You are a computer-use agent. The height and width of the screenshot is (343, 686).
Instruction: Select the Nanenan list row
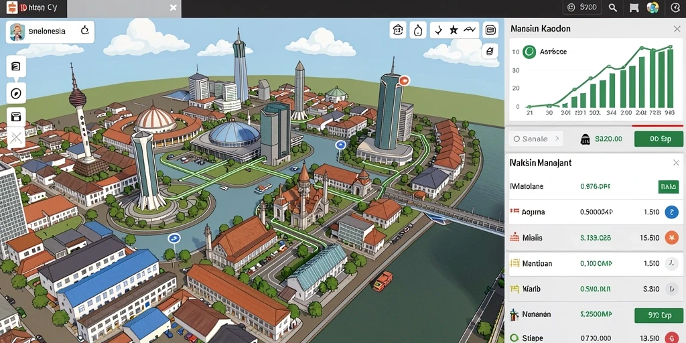[596, 314]
